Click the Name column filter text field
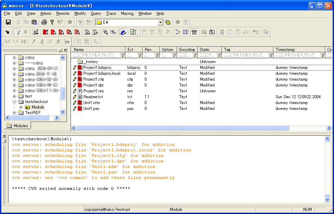The width and height of the screenshot is (334, 214). 96,55
